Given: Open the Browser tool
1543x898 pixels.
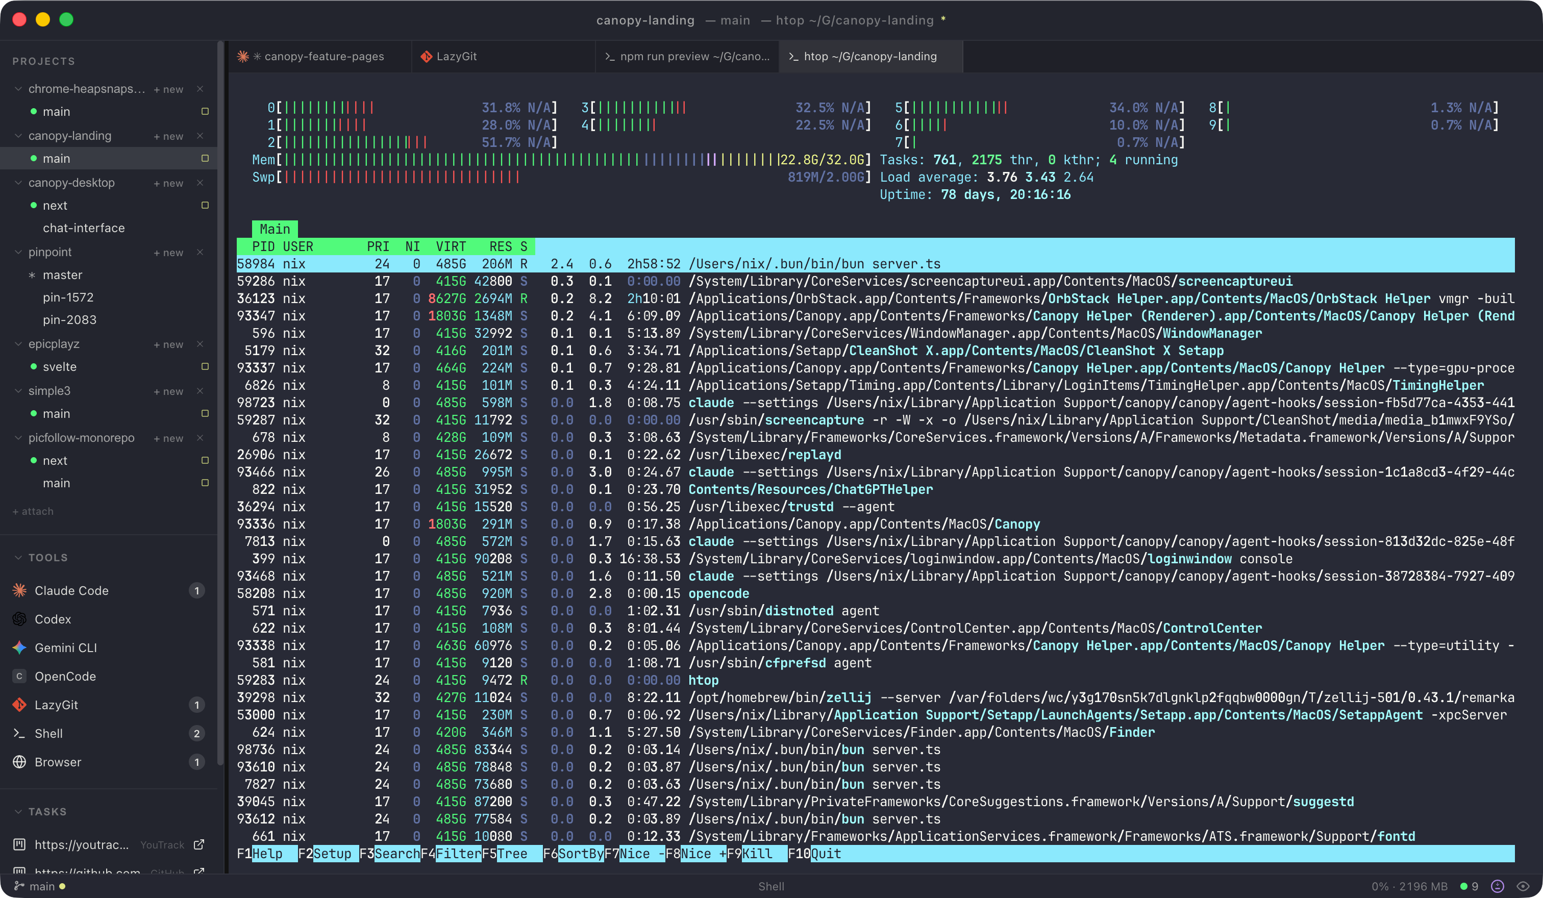Looking at the screenshot, I should pos(58,762).
